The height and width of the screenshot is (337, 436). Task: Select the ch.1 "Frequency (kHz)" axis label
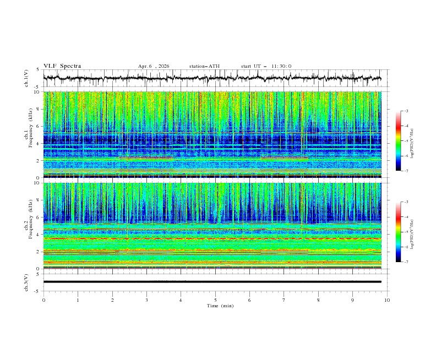pos(31,128)
